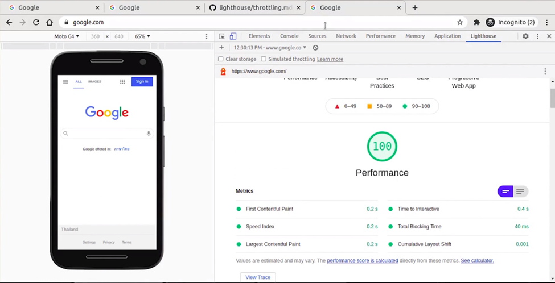Switch to the Network tab
This screenshot has width=555, height=283.
346,36
